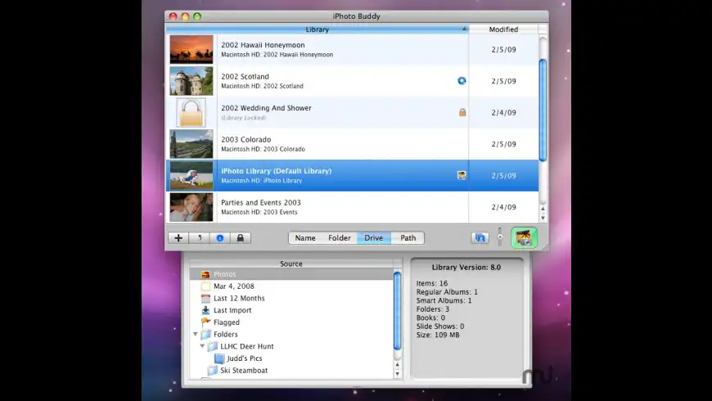Screen dimensions: 712x401
Task: Click the Library Version: 8.0 label
Action: tap(466, 268)
